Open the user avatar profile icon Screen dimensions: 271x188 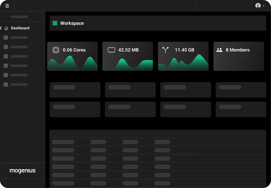[x=258, y=6]
